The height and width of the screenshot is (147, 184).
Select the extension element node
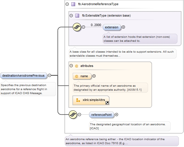(112, 27)
